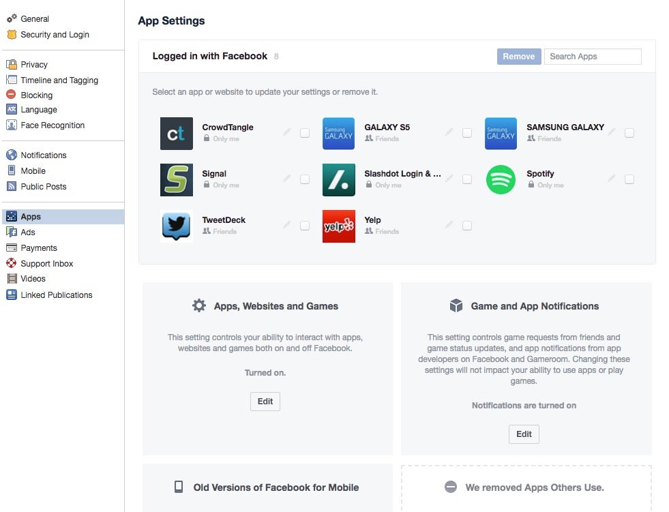Click the Payments card icon
The width and height of the screenshot is (669, 512).
[12, 247]
